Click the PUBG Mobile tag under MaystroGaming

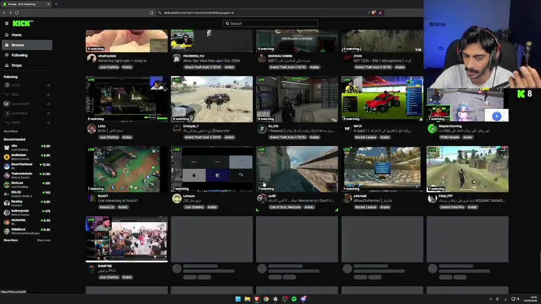point(449,137)
